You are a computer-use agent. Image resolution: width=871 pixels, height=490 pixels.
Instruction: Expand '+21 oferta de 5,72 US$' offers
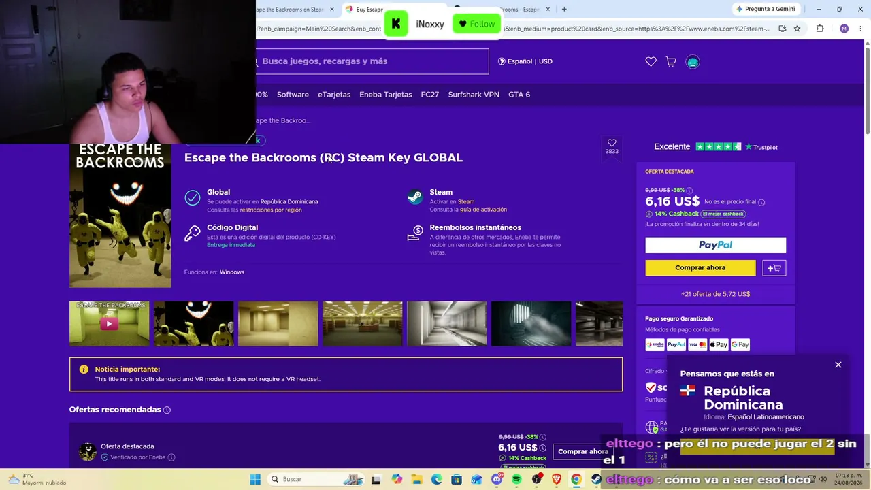715,294
